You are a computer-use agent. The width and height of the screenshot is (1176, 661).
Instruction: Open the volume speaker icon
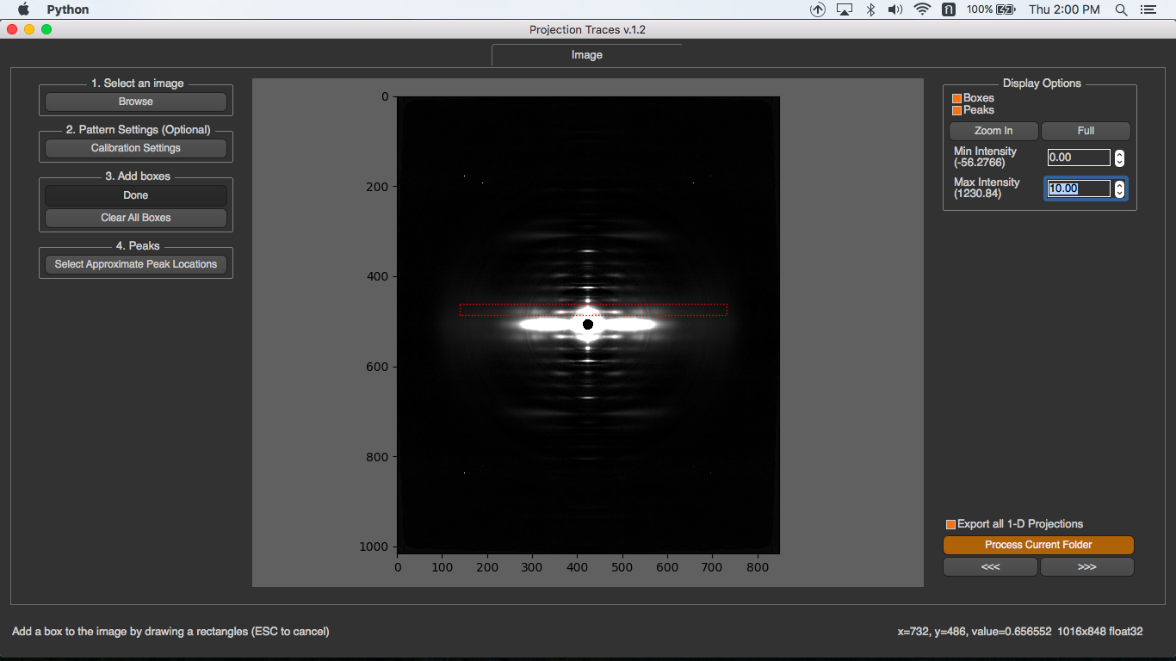895,9
